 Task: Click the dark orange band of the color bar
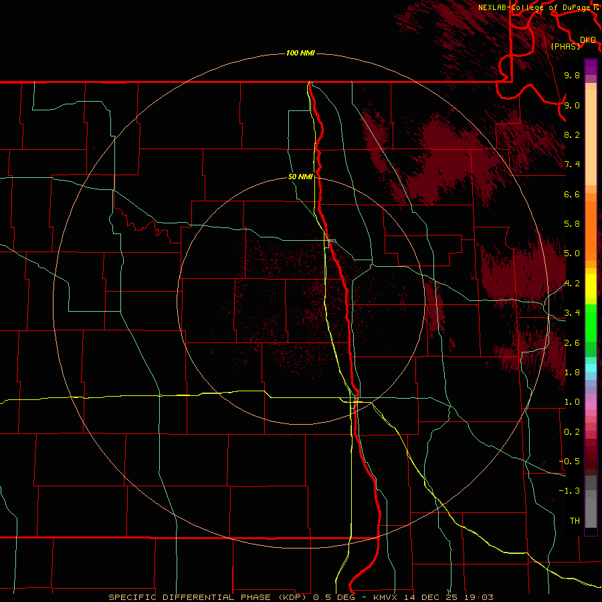[x=591, y=230]
